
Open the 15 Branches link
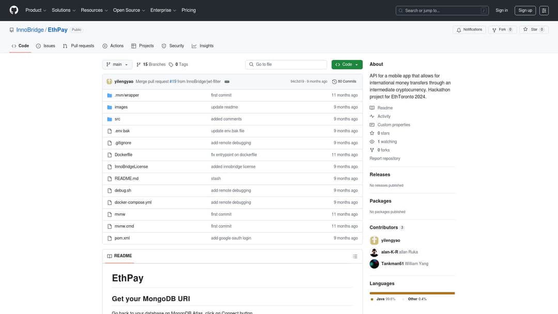[x=151, y=65]
